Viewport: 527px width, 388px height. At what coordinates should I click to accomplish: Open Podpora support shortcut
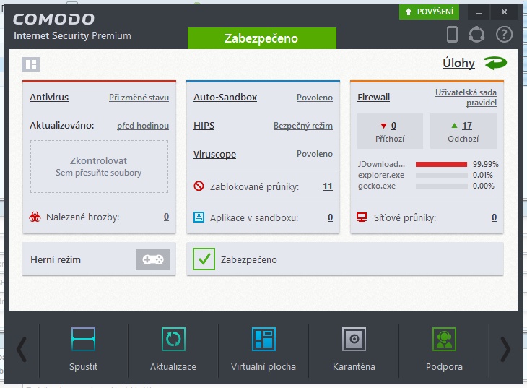[444, 349]
